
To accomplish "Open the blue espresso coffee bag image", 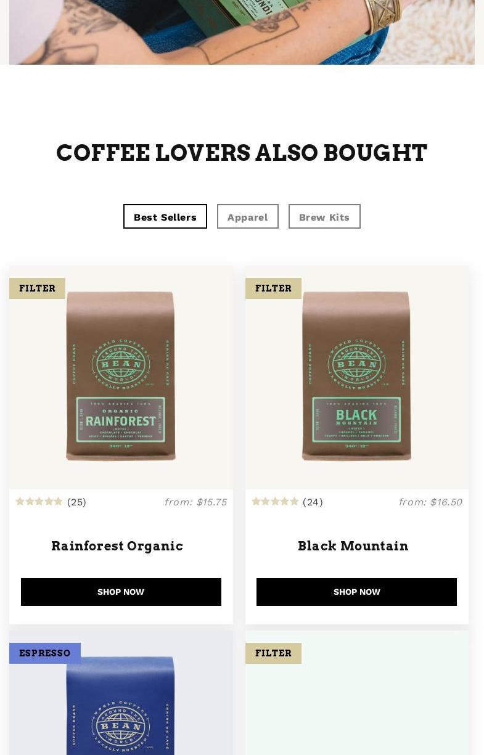I will 121,706.
